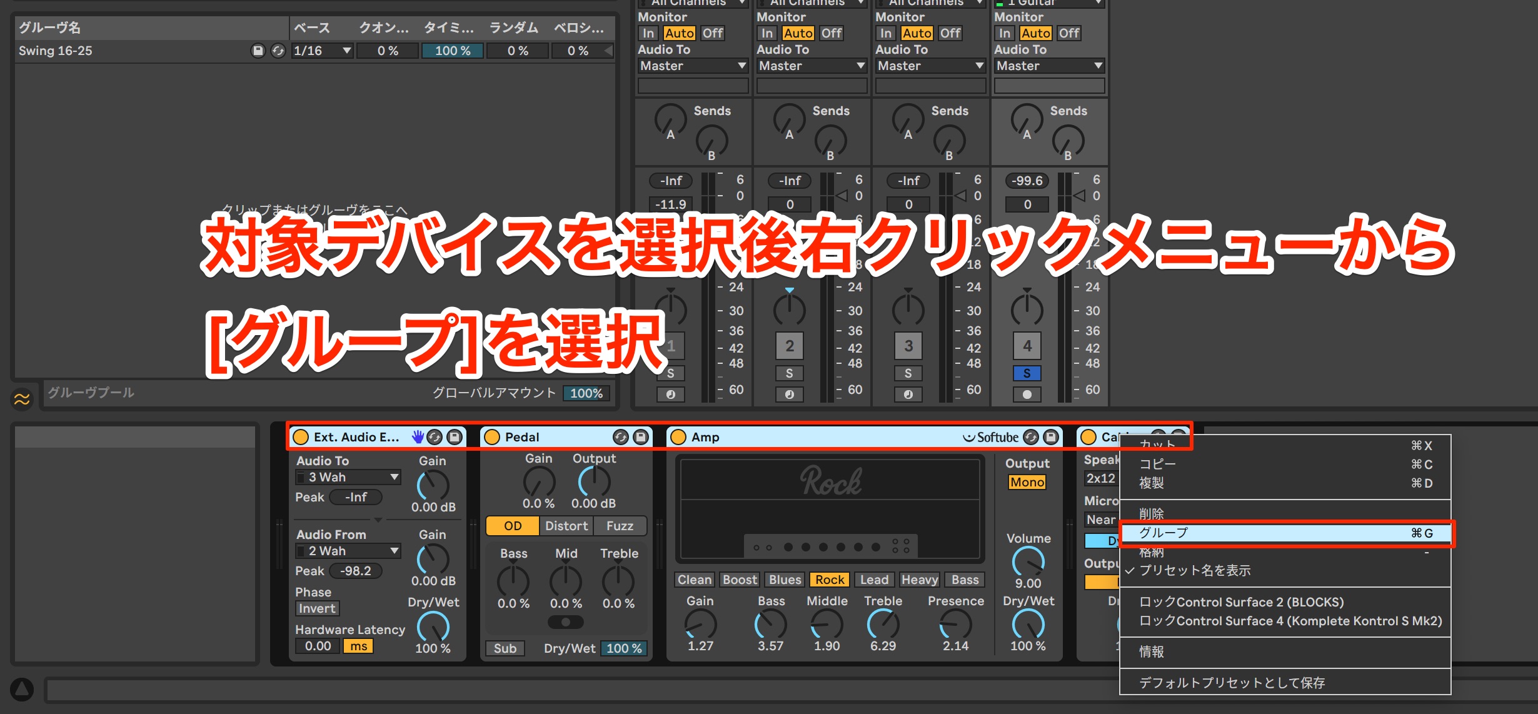The width and height of the screenshot is (1538, 714).
Task: Solo track 2
Action: [x=790, y=373]
